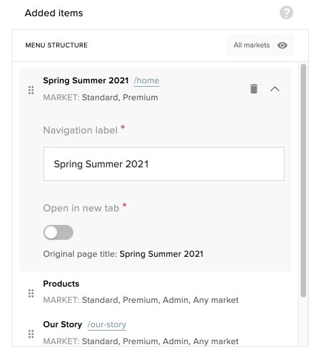Click drag handle beside Our Story item

click(x=31, y=334)
